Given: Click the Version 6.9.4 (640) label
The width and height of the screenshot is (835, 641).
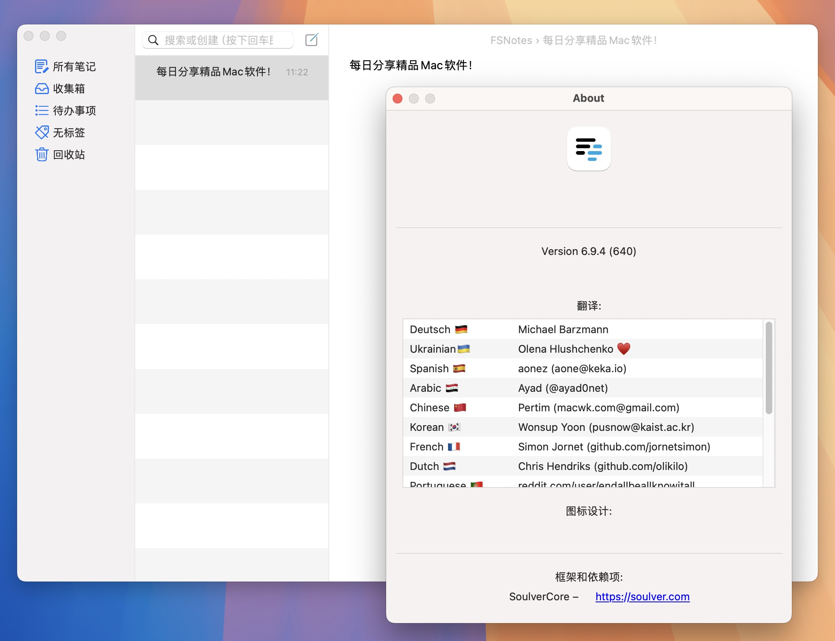Looking at the screenshot, I should (x=589, y=251).
